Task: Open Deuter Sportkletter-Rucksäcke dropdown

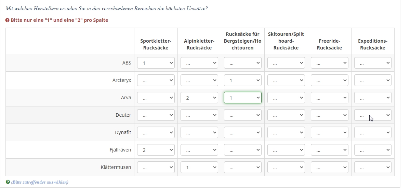Action: point(156,115)
